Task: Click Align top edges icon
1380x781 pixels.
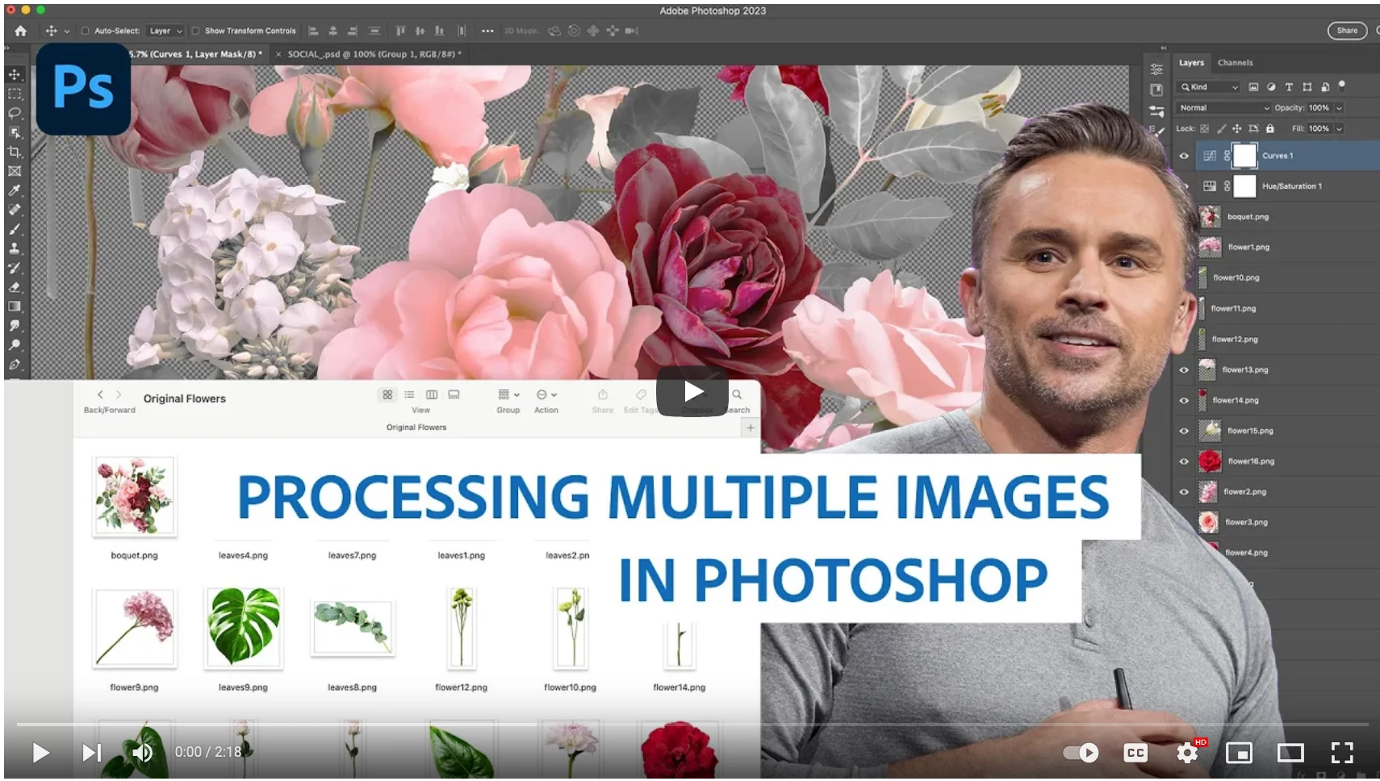Action: [x=400, y=31]
